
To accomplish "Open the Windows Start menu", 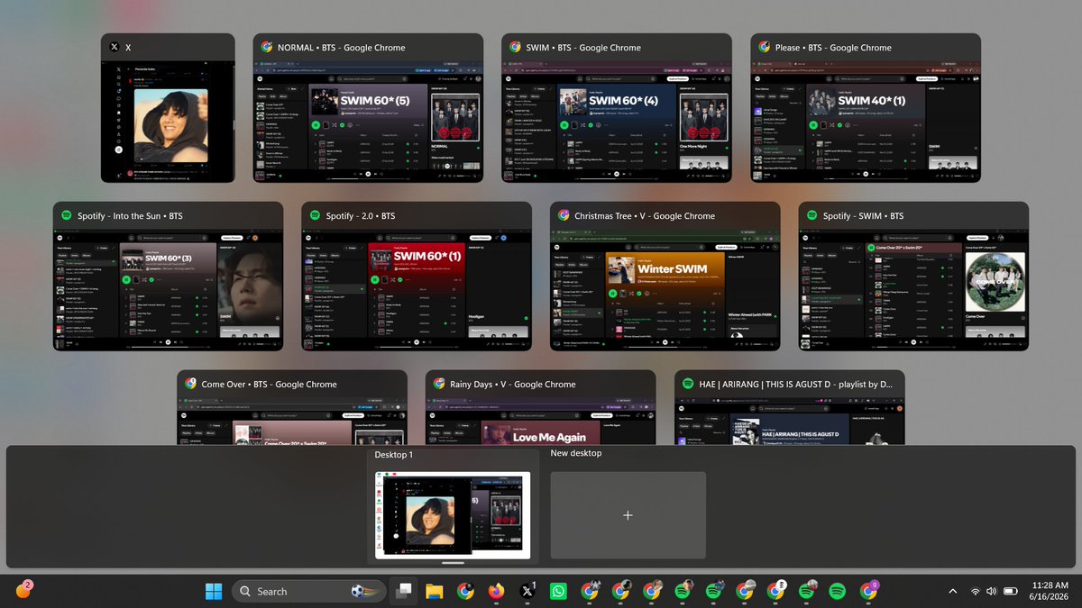I will (x=214, y=591).
